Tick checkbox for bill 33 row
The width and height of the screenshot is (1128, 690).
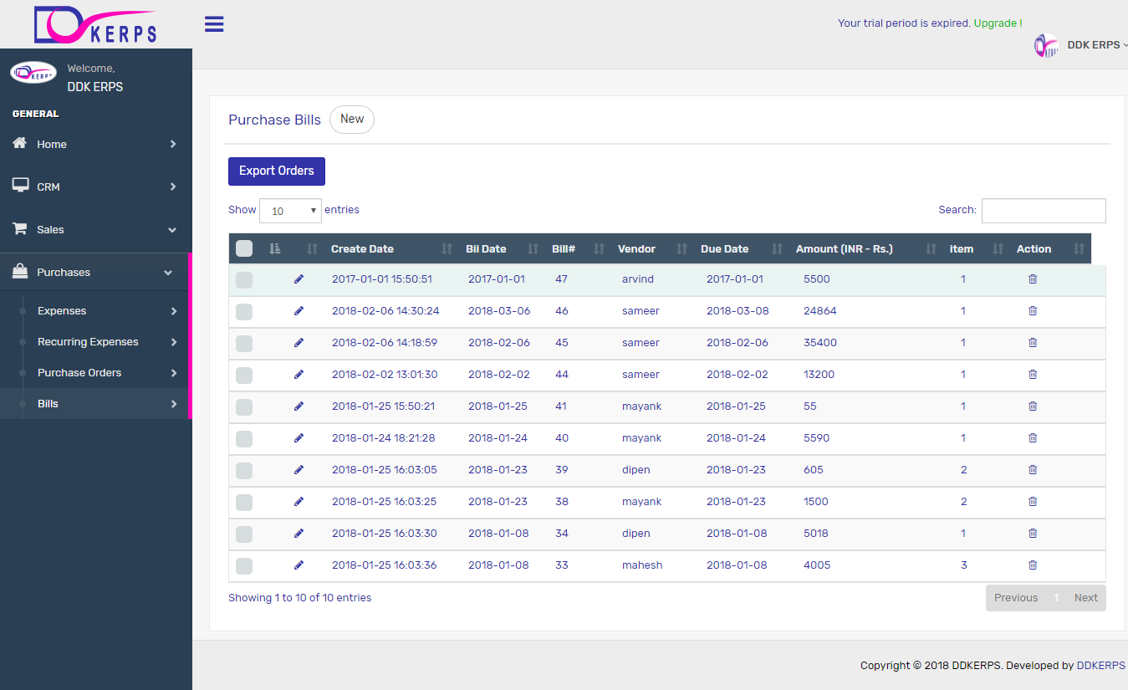(x=244, y=566)
